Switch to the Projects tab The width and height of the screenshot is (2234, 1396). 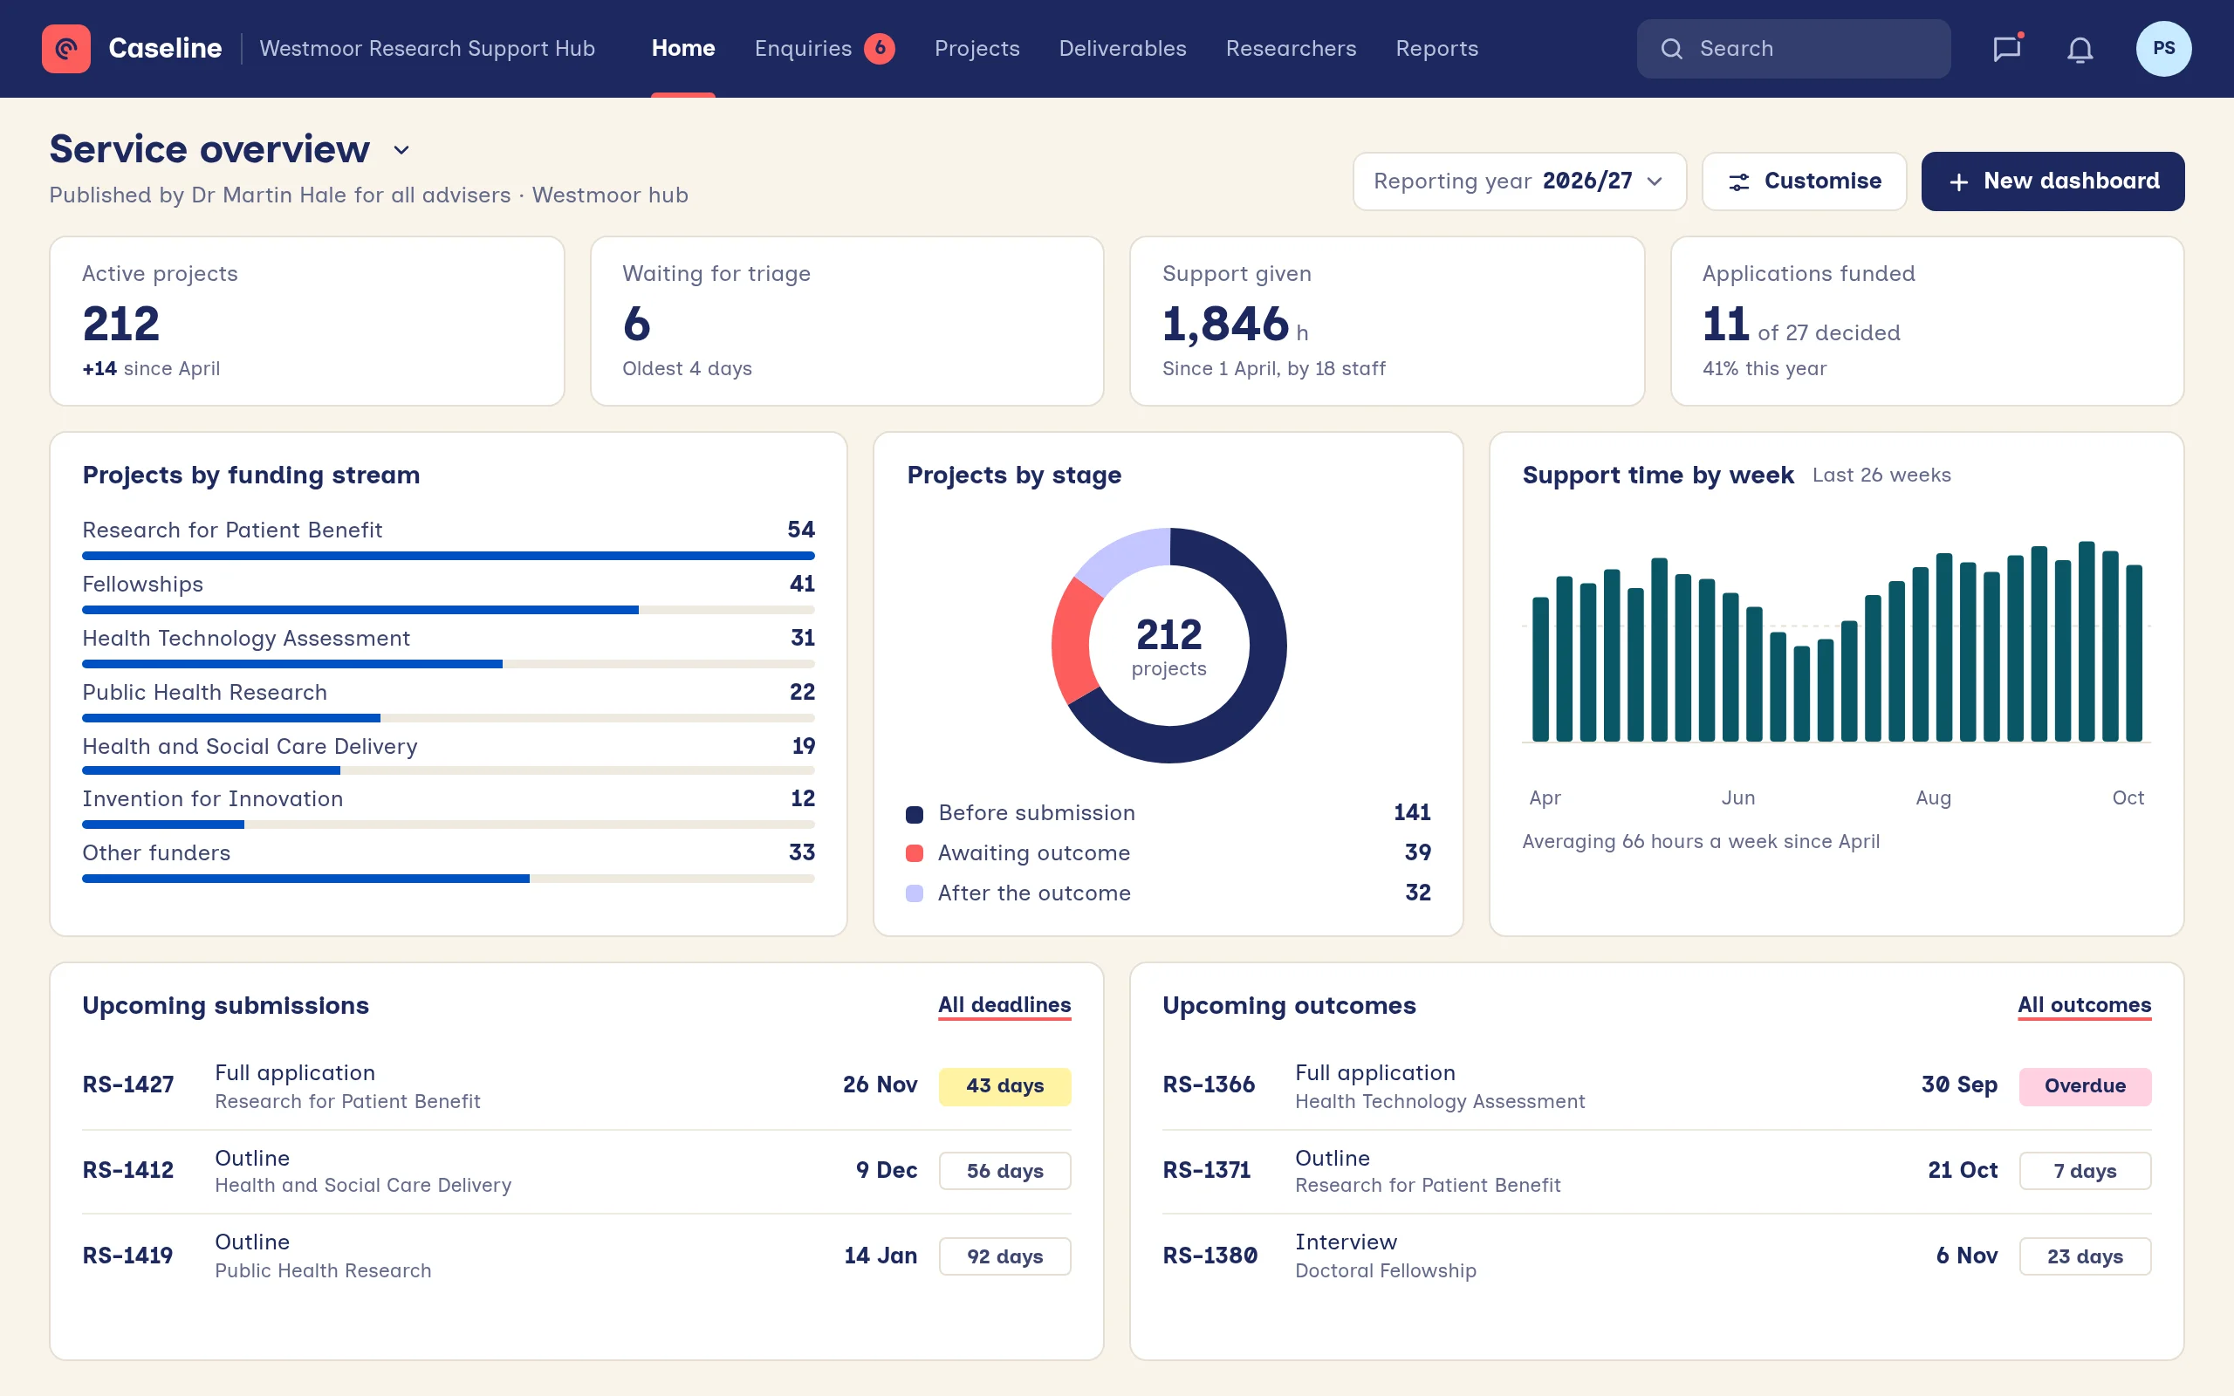(x=977, y=48)
